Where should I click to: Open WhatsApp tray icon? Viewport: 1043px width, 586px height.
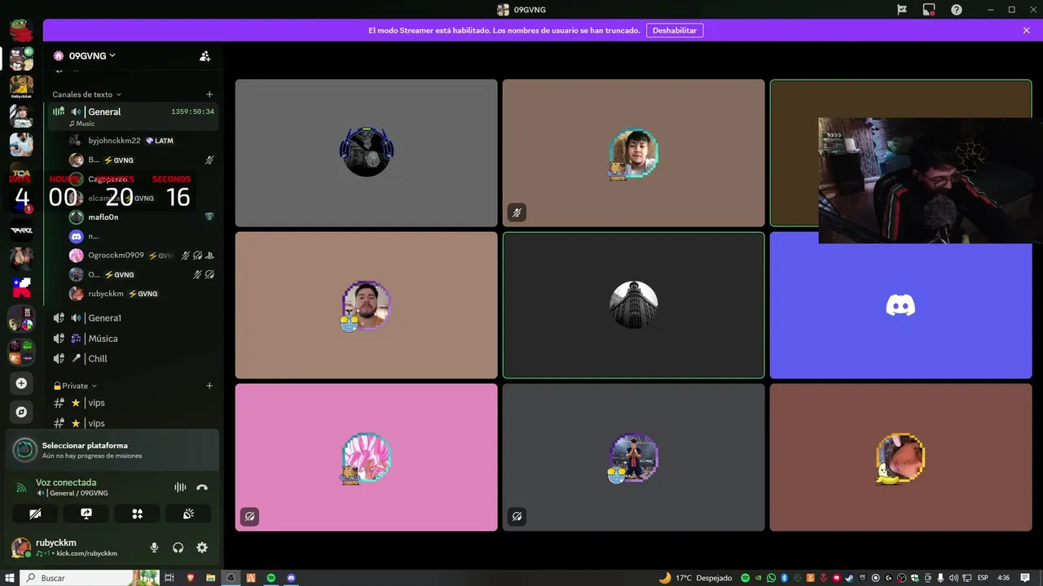771,578
